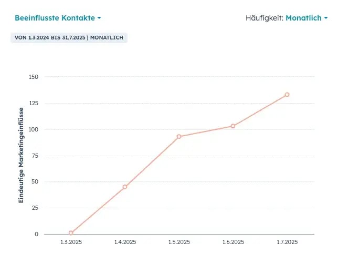
Task: Select the data point marker for 1.5.2025
Action: [x=179, y=136]
